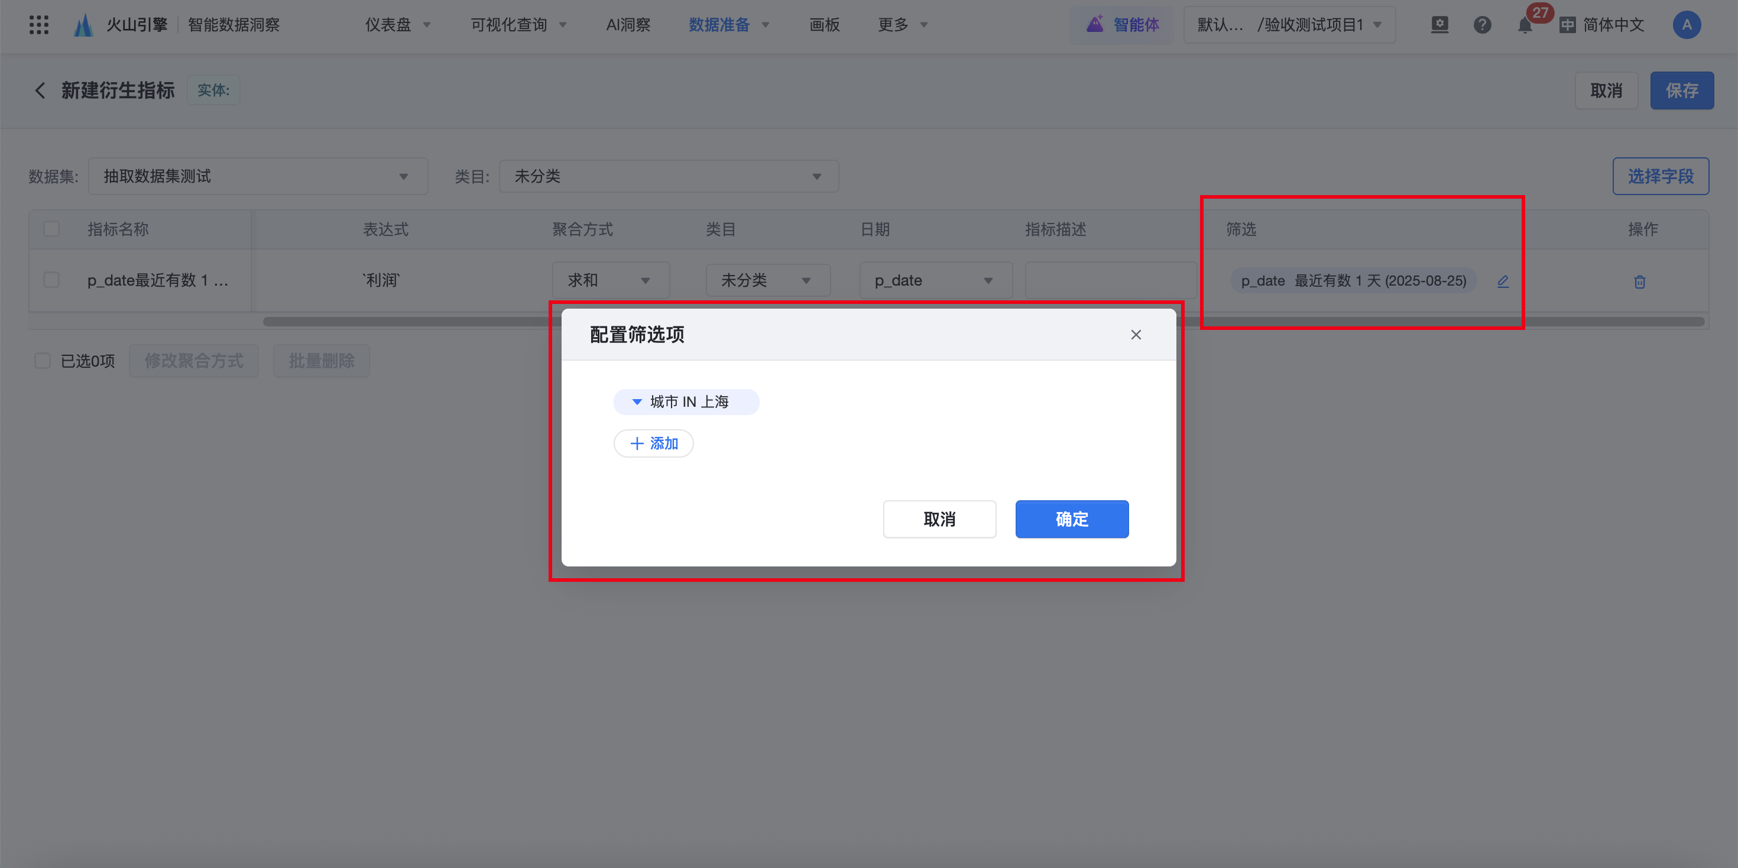1738x868 pixels.
Task: Click the 智能体 assistant icon button
Action: click(x=1122, y=25)
